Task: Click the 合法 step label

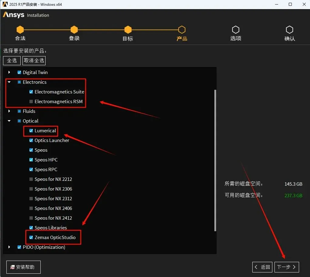Action: tap(20, 38)
